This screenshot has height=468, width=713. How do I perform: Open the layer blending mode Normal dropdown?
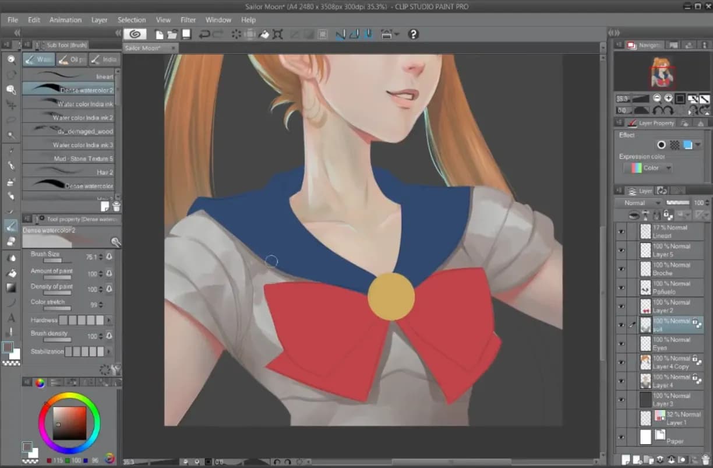pyautogui.click(x=640, y=203)
